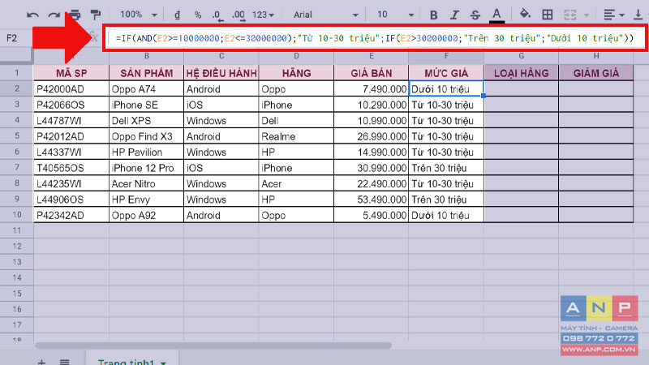This screenshot has width=649, height=365.
Task: Apply currency format (đ) icon
Action: coord(177,15)
